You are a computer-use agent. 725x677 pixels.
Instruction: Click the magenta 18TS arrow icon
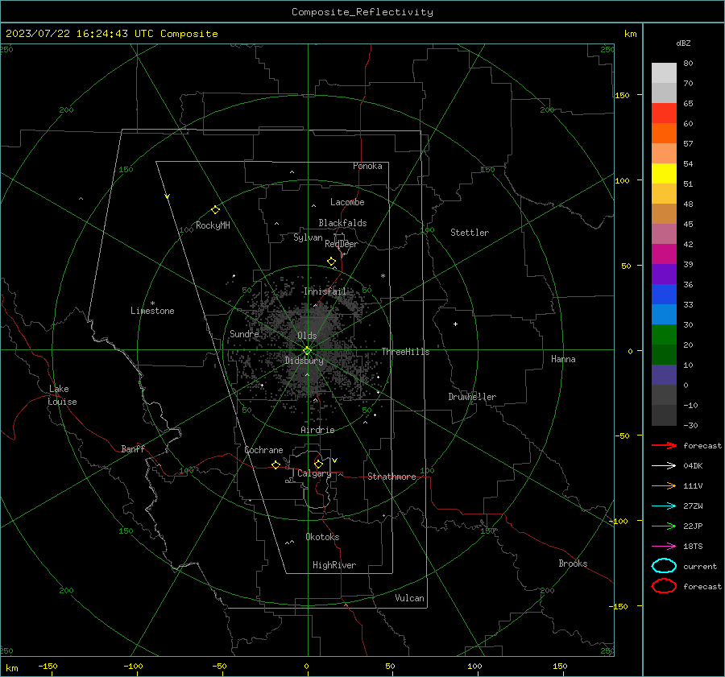[x=664, y=547]
